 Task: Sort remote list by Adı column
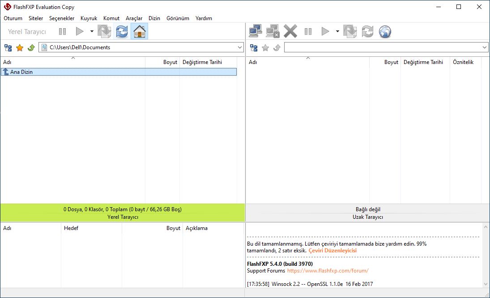point(308,62)
